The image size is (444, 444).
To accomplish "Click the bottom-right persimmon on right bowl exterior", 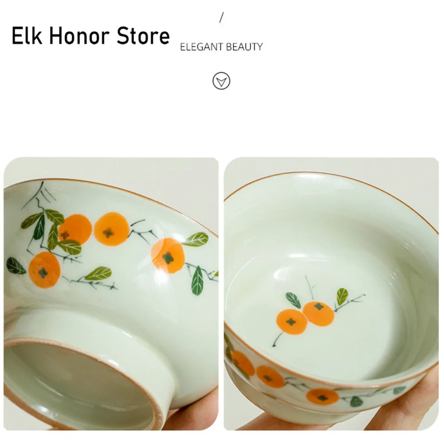I will pos(322,396).
